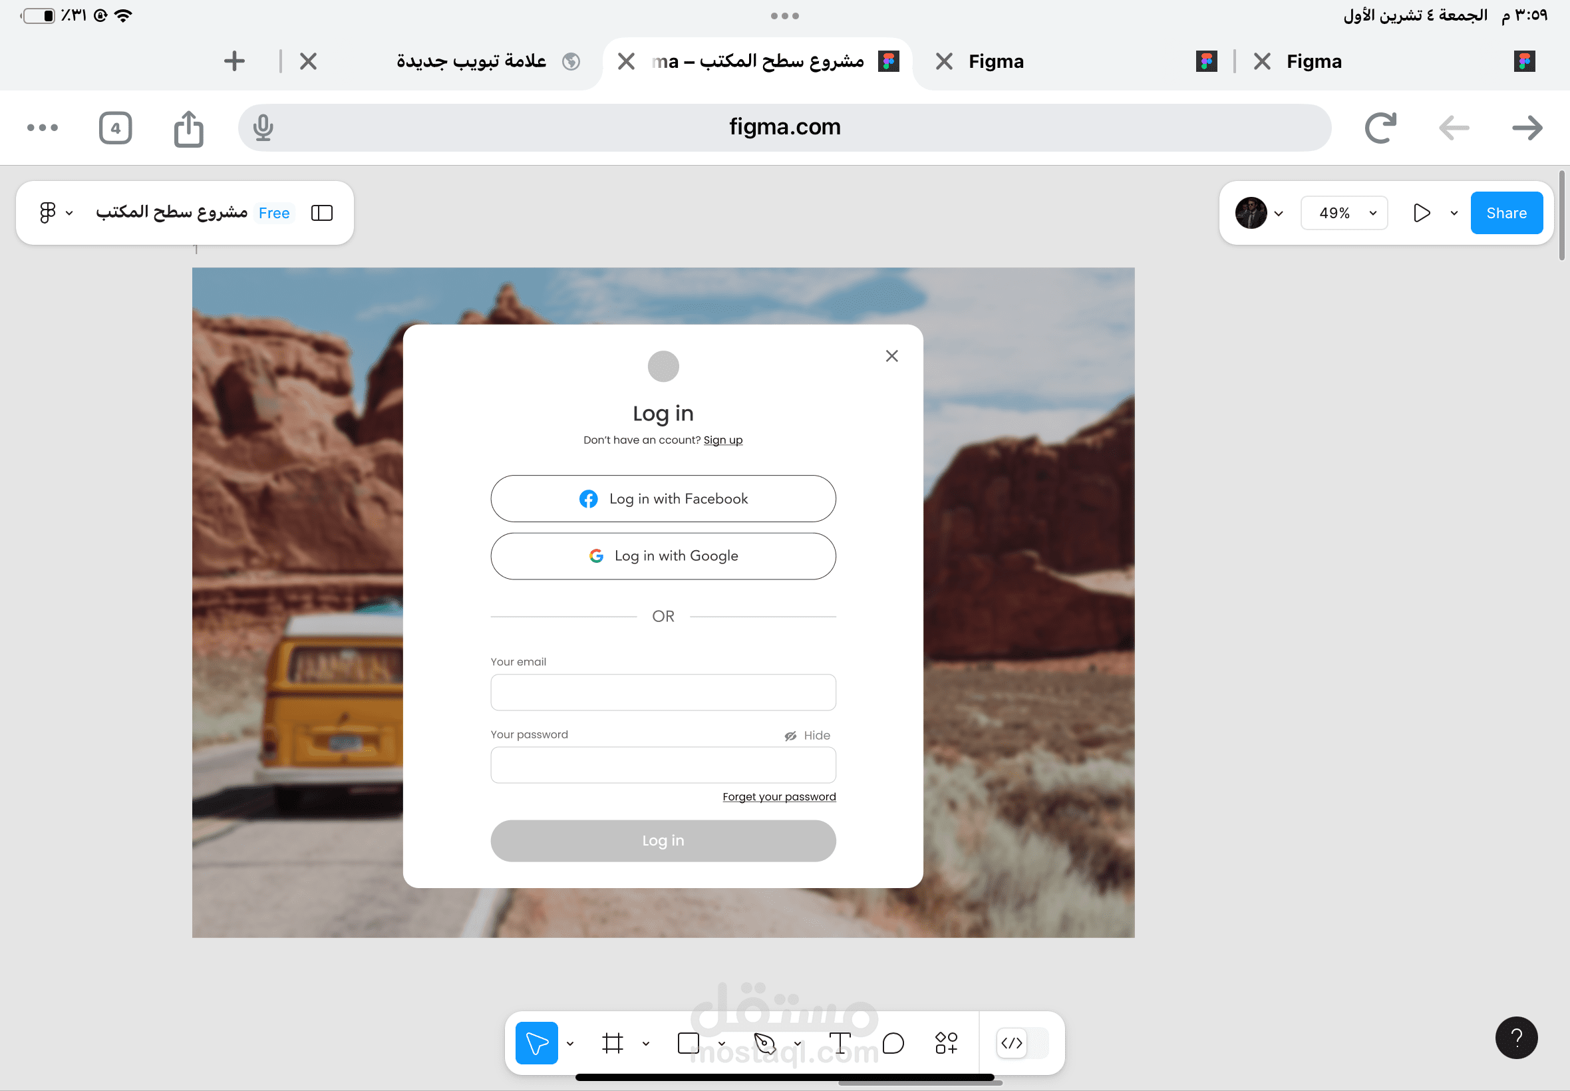Toggle Dev Mode code switch
Image resolution: width=1570 pixels, height=1091 pixels.
click(x=1022, y=1043)
